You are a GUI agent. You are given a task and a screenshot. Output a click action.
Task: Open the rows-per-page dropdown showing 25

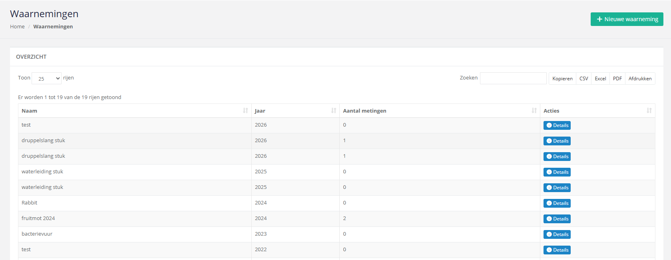(47, 78)
